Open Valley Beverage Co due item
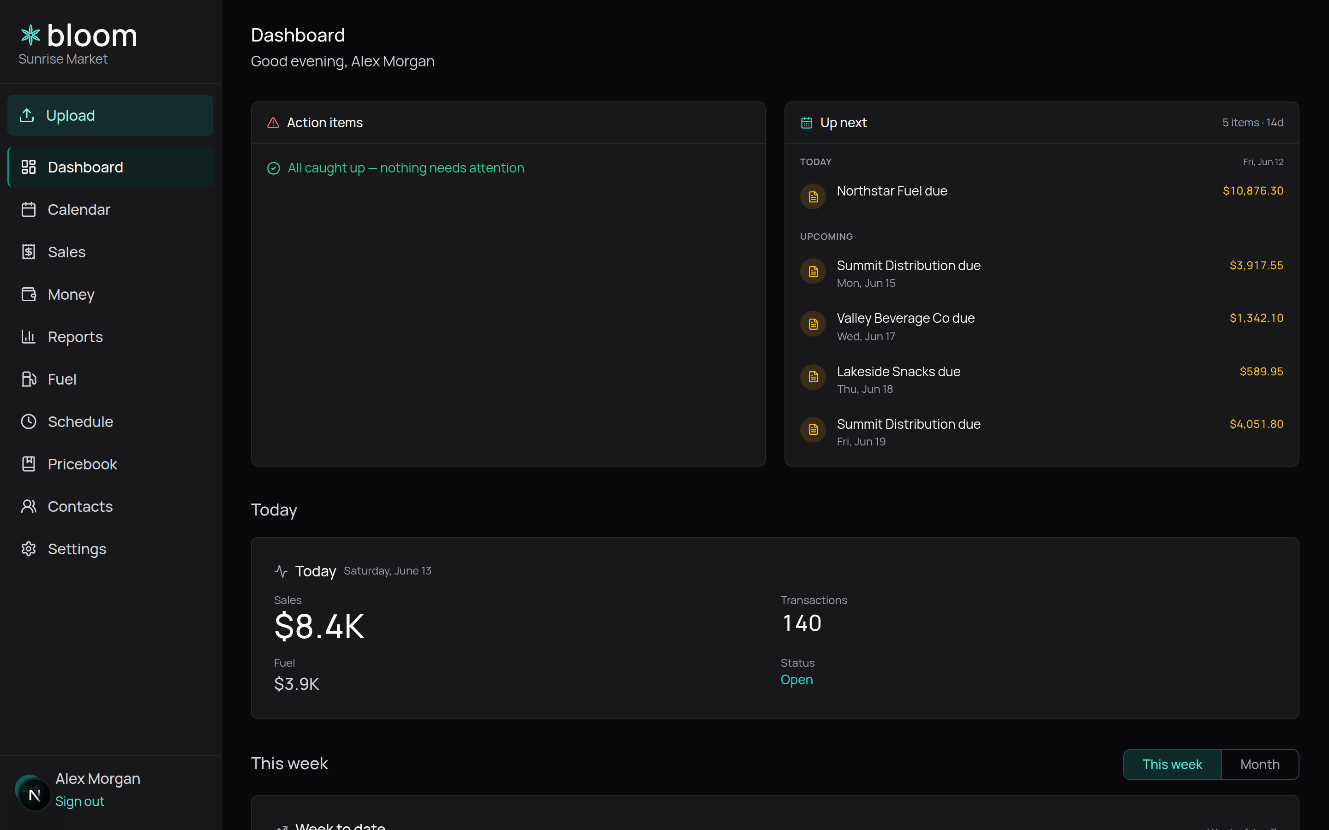This screenshot has width=1329, height=830. tap(1041, 326)
